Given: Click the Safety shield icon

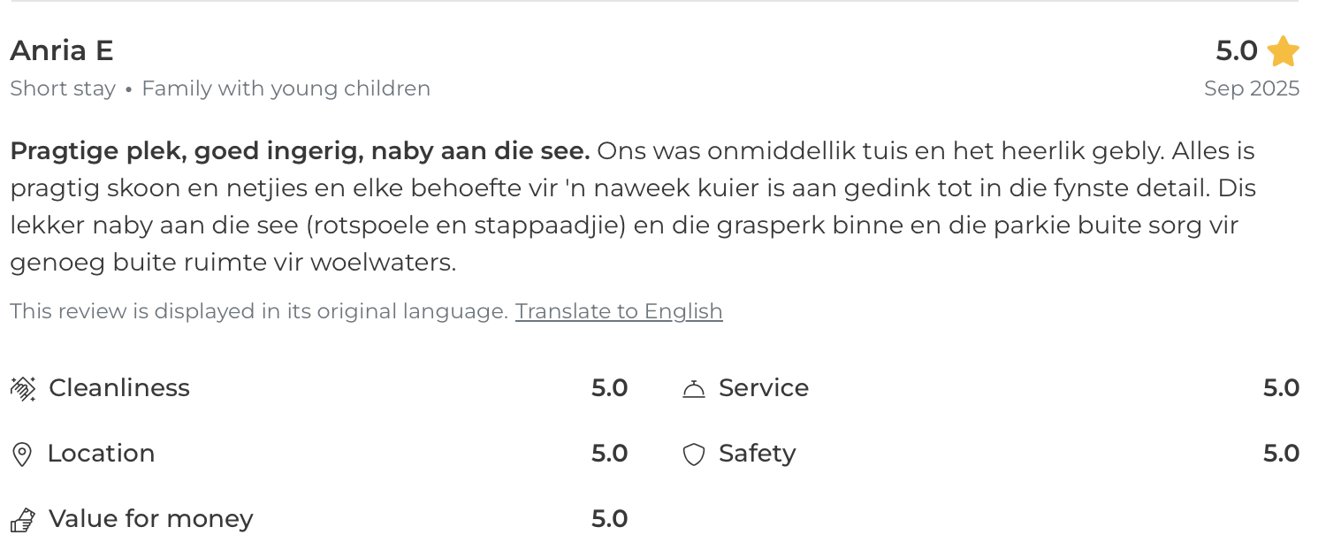Looking at the screenshot, I should pos(694,455).
